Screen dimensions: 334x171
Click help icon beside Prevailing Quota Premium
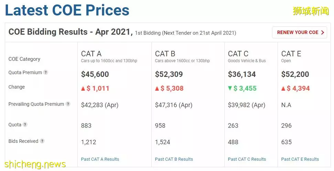[68, 104]
